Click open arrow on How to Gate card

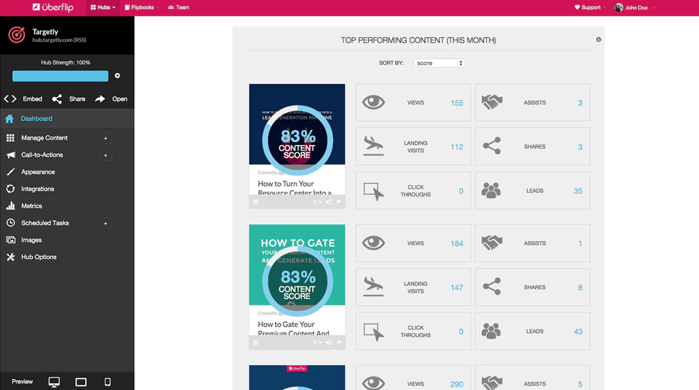339,342
